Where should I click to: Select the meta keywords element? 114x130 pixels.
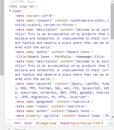coord(62,90)
